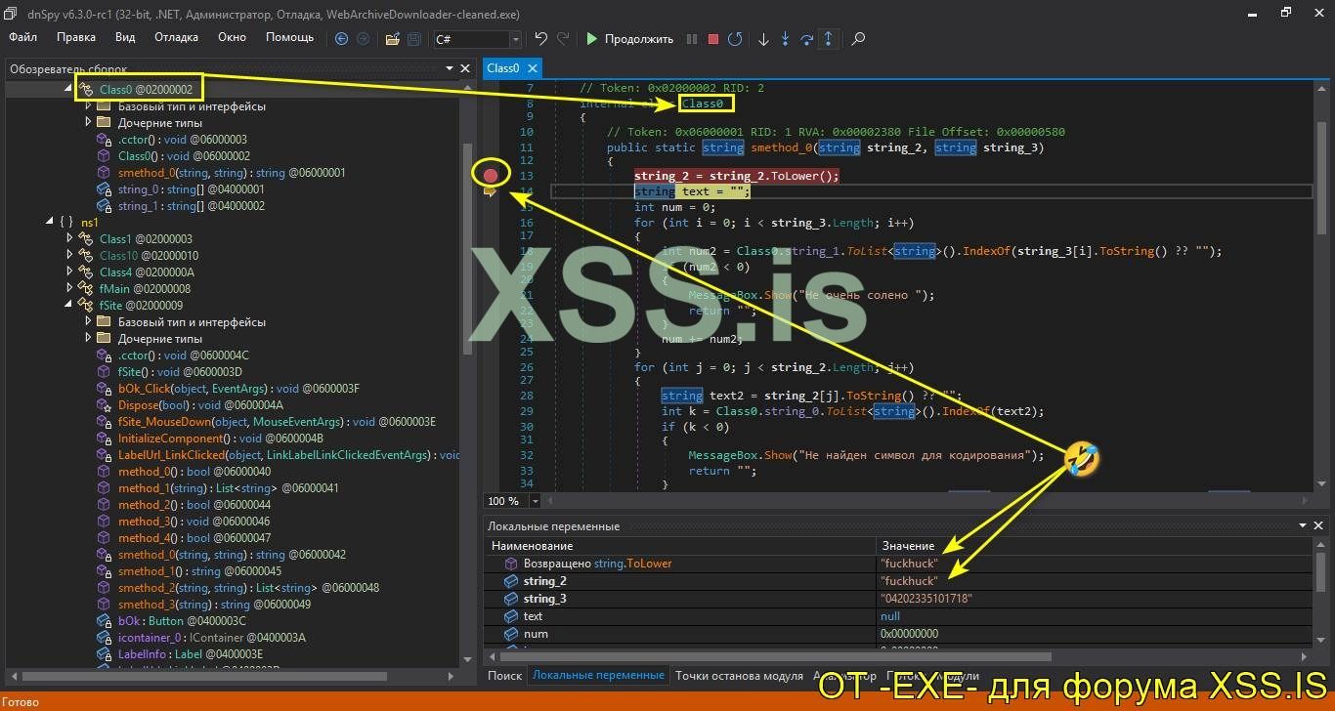Open the Вид menu
The height and width of the screenshot is (711, 1335).
point(125,37)
